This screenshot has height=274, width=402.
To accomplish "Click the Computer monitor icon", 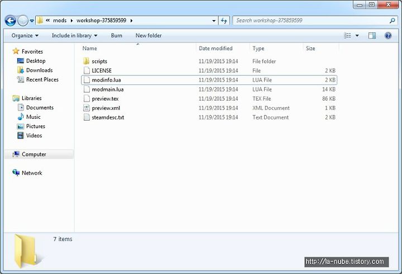I will [x=16, y=154].
